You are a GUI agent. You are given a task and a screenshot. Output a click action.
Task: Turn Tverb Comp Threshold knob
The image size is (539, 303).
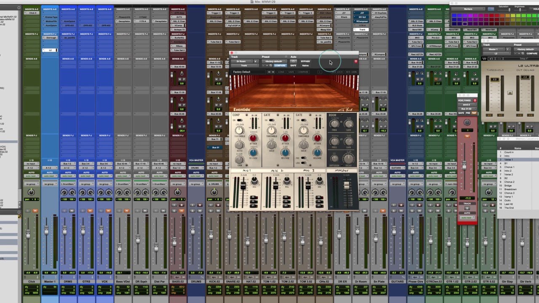(x=240, y=130)
